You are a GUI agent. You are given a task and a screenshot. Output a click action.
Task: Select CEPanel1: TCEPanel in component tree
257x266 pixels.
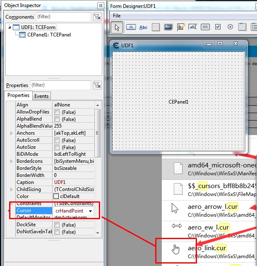(x=49, y=35)
